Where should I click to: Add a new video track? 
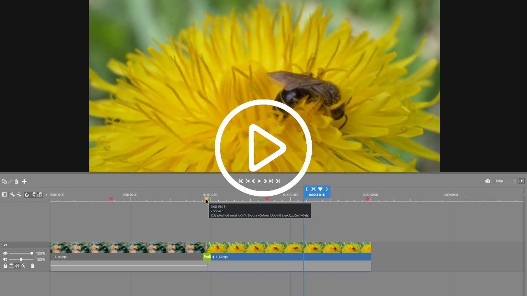pos(12,194)
